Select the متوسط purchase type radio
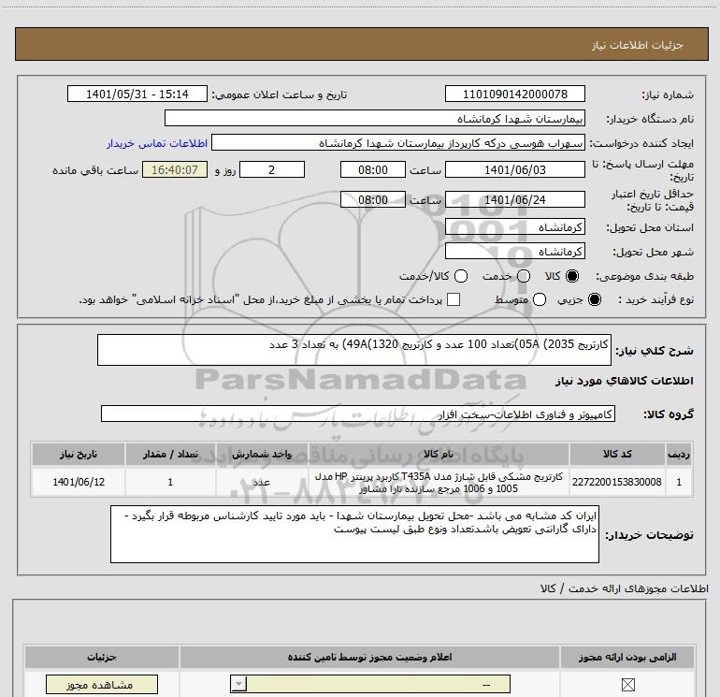Image resolution: width=720 pixels, height=697 pixels. coord(540,299)
